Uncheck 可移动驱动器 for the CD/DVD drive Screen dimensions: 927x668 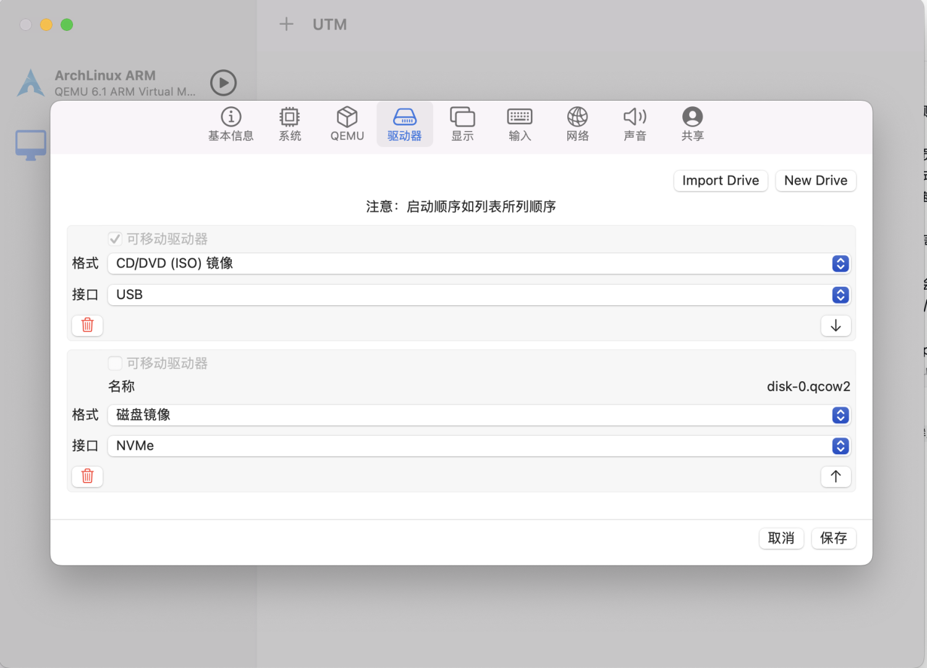(x=114, y=239)
